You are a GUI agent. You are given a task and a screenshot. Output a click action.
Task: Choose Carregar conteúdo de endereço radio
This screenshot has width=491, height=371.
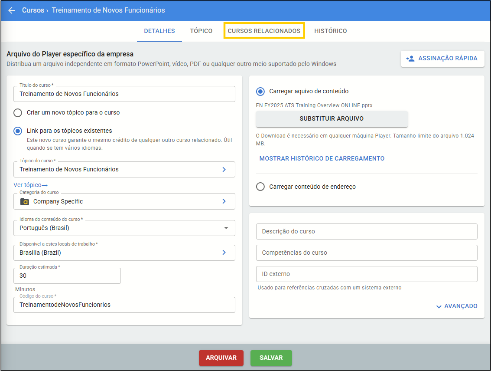click(260, 187)
